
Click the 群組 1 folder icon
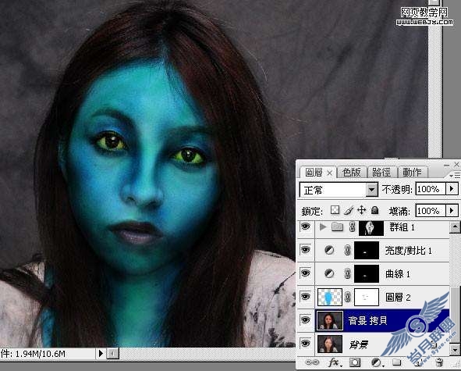(x=337, y=227)
